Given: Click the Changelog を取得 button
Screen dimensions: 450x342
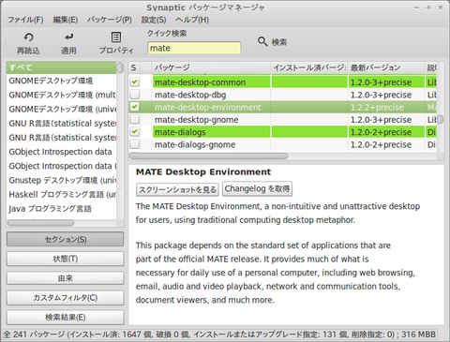Looking at the screenshot, I should (257, 189).
